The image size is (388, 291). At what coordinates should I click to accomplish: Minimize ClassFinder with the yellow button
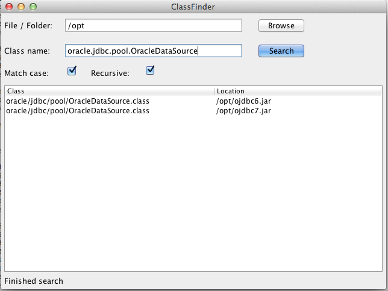(21, 7)
